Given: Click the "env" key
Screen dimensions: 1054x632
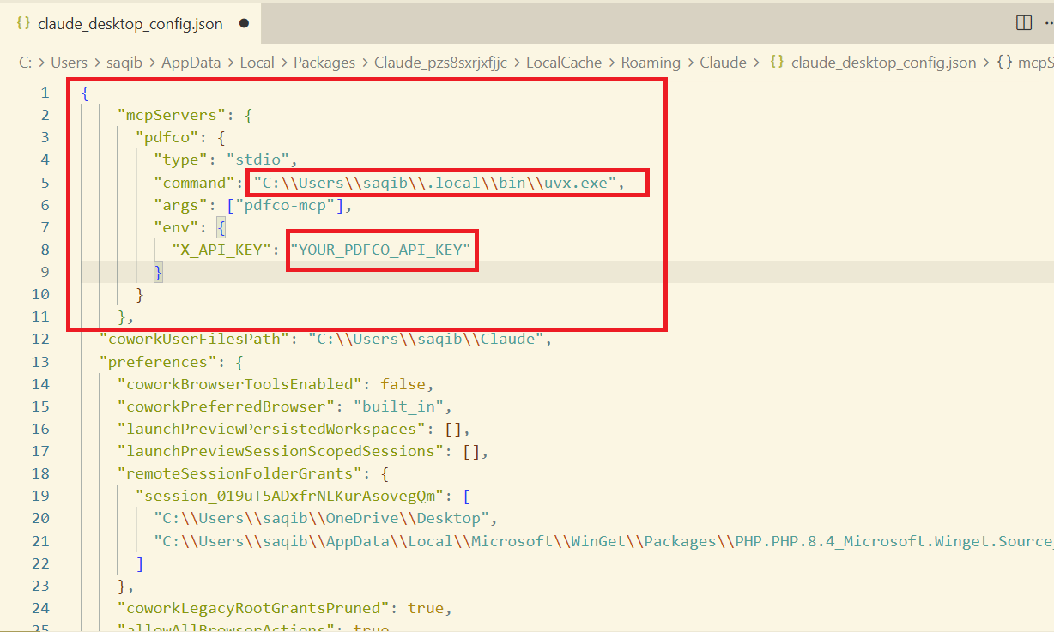Looking at the screenshot, I should click(176, 227).
